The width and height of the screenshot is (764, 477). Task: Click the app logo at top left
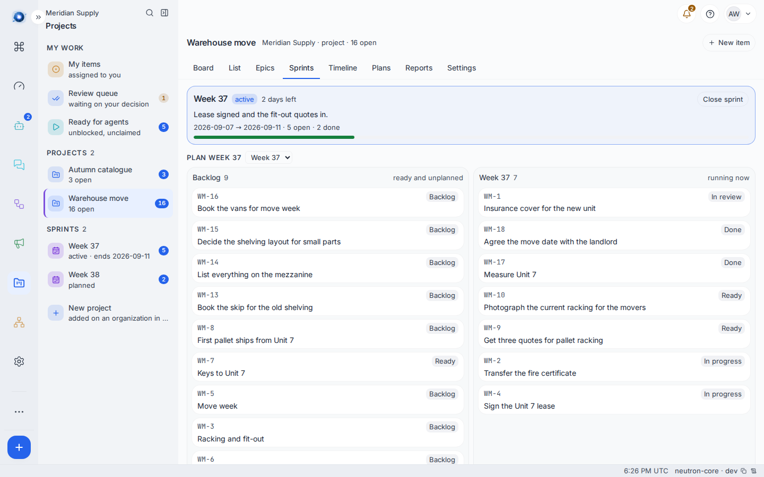19,17
